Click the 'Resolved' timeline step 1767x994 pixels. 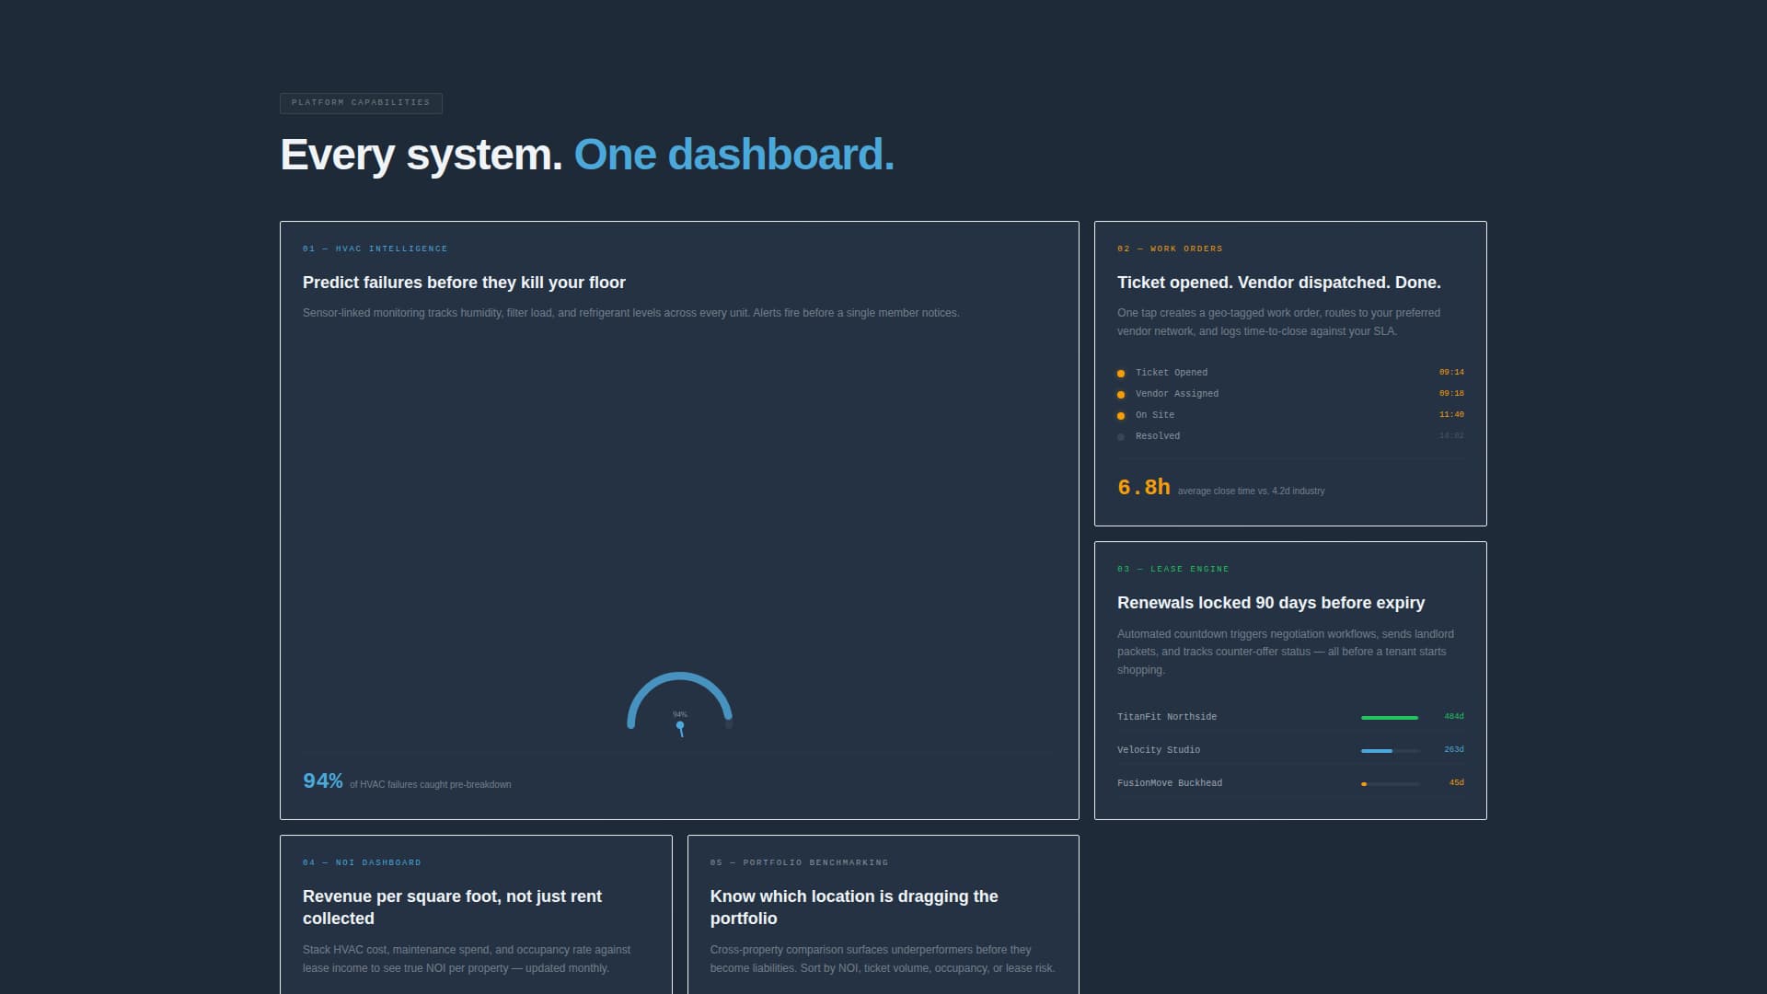click(1157, 436)
